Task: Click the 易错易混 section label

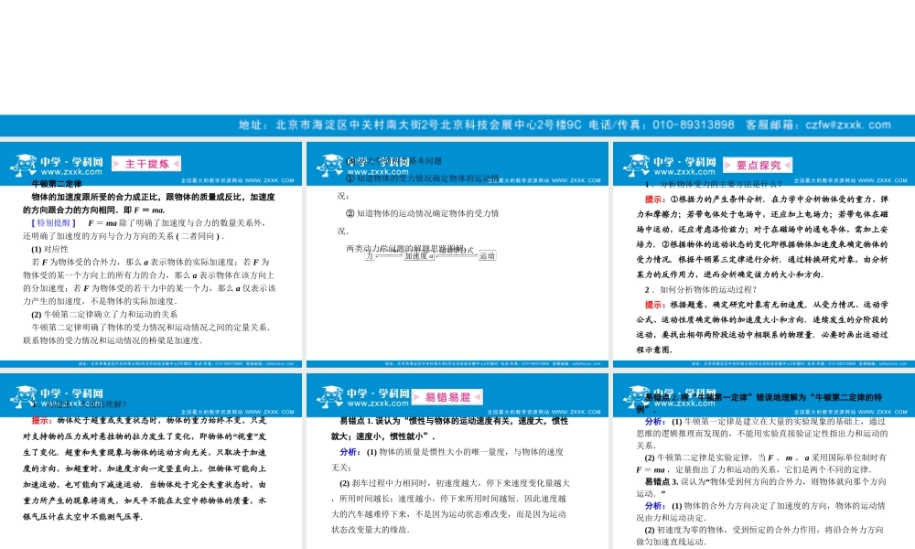Action: click(447, 397)
